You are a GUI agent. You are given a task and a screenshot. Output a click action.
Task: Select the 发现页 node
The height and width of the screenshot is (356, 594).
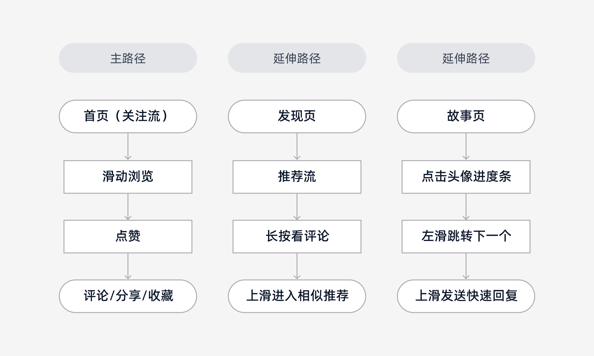click(x=297, y=116)
